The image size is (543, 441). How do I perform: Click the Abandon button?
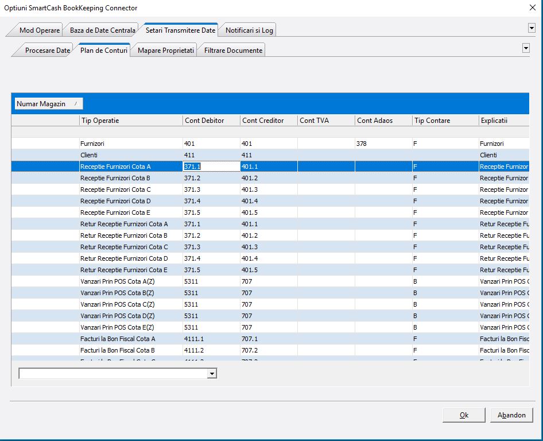[511, 415]
